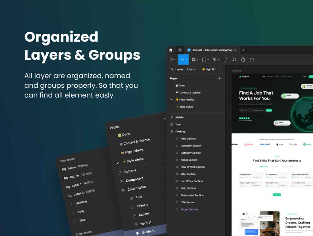Add a new page with plus icon
The width and height of the screenshot is (313, 236).
click(x=219, y=78)
